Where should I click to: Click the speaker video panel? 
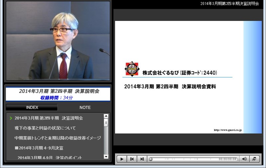tap(58, 41)
